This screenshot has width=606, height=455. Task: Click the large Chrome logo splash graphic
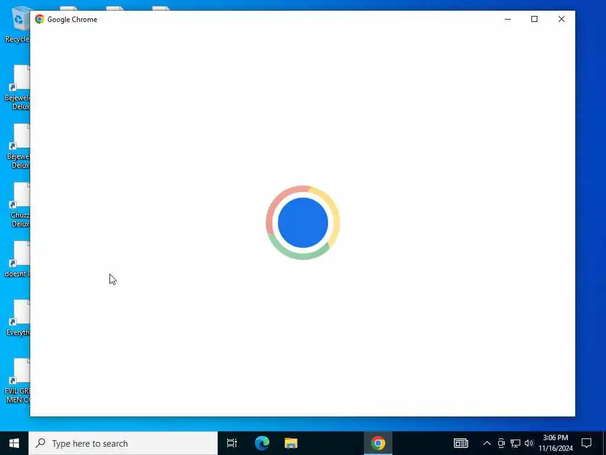click(x=302, y=223)
